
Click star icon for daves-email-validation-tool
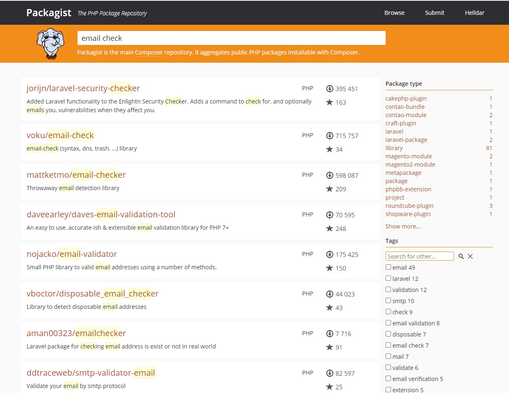pyautogui.click(x=330, y=228)
